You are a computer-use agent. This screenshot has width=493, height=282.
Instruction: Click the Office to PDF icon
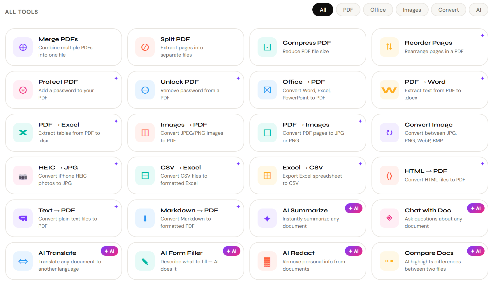tap(267, 90)
